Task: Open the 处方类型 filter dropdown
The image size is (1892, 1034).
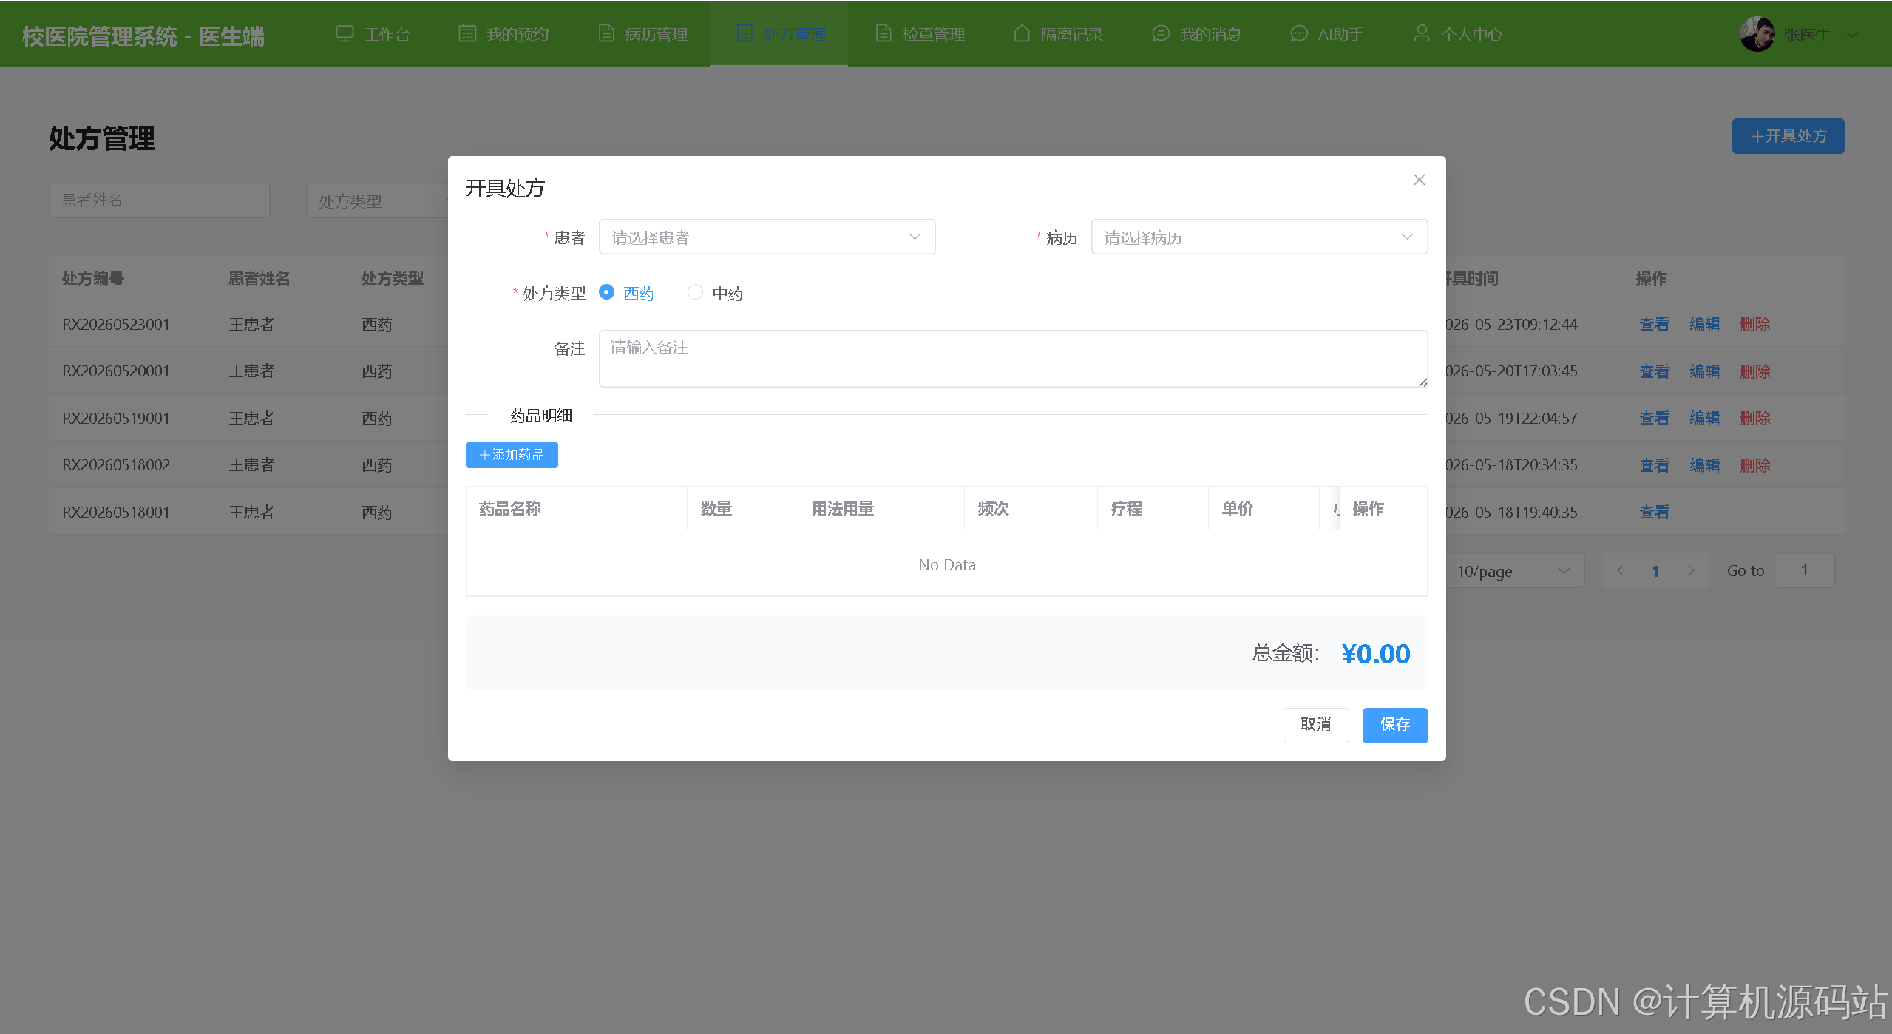Action: [x=377, y=200]
